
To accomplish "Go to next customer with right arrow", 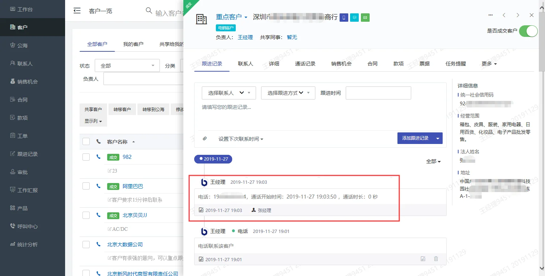I will point(518,15).
